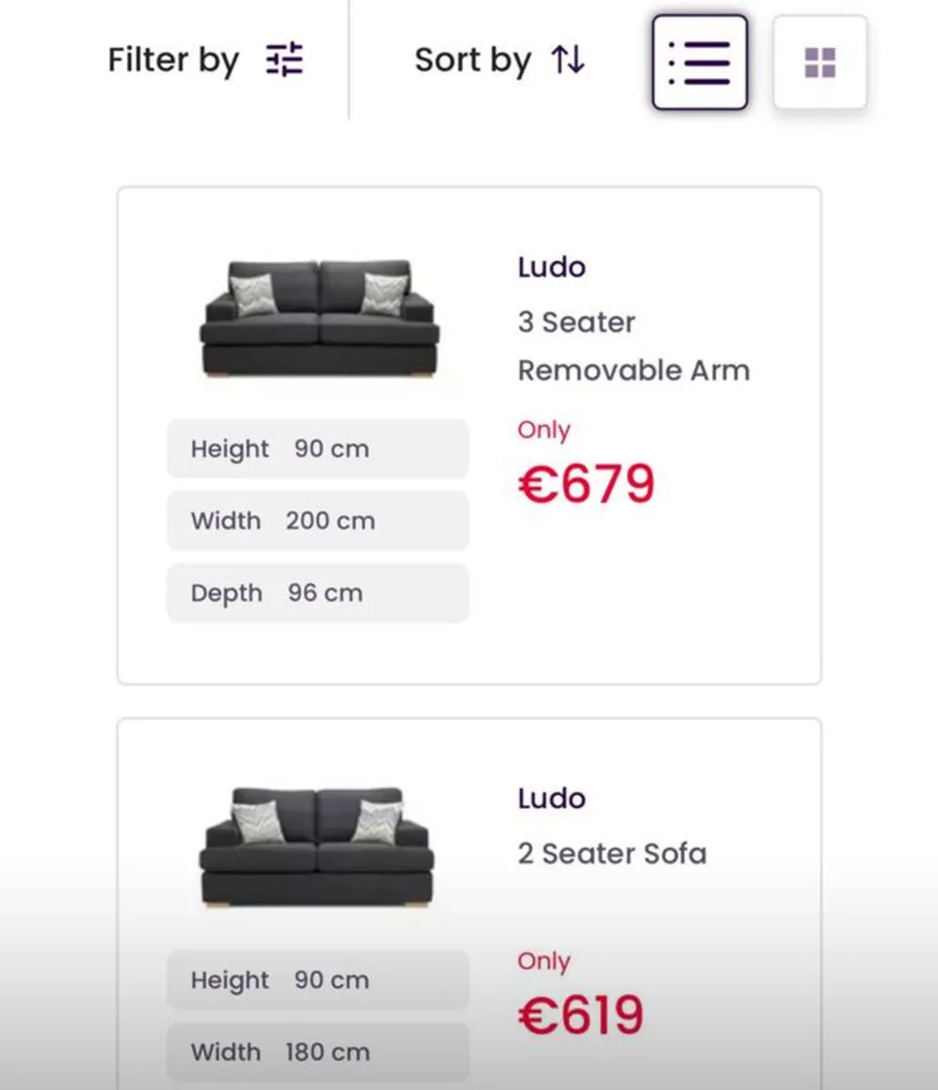
Task: Select the first Ludo product title
Action: tap(552, 267)
